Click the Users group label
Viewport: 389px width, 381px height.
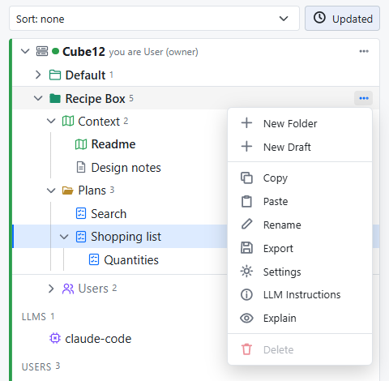[x=93, y=289]
